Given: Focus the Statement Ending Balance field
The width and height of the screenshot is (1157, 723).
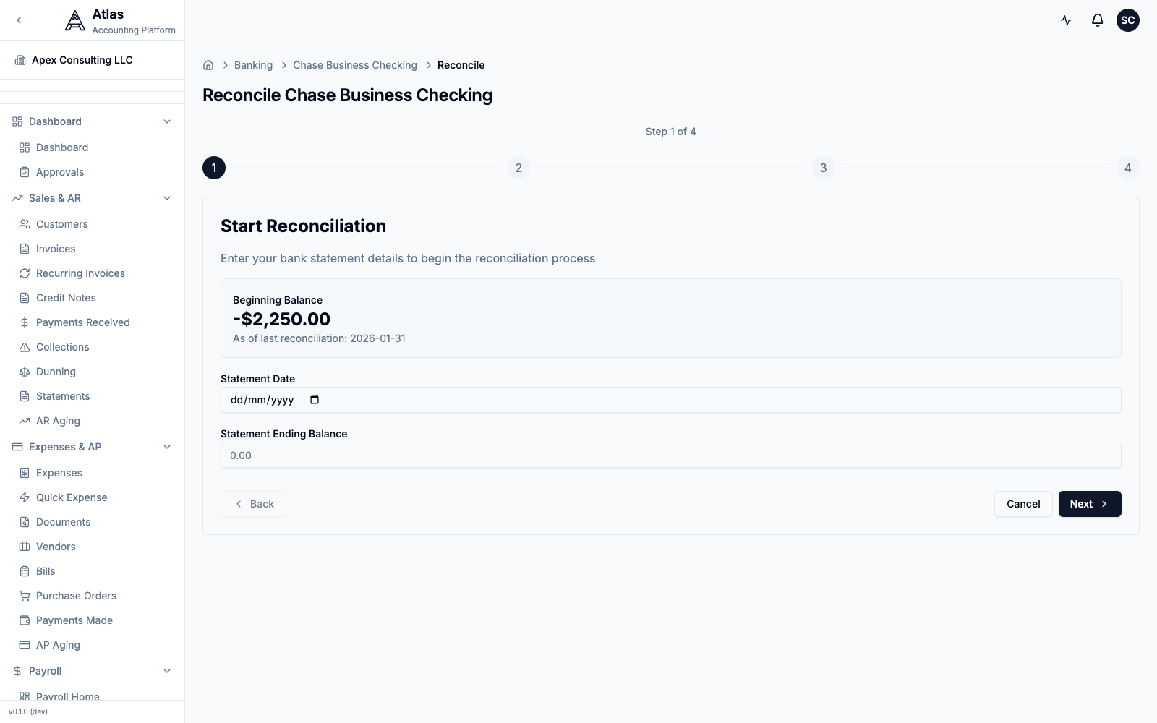Looking at the screenshot, I should tap(671, 455).
